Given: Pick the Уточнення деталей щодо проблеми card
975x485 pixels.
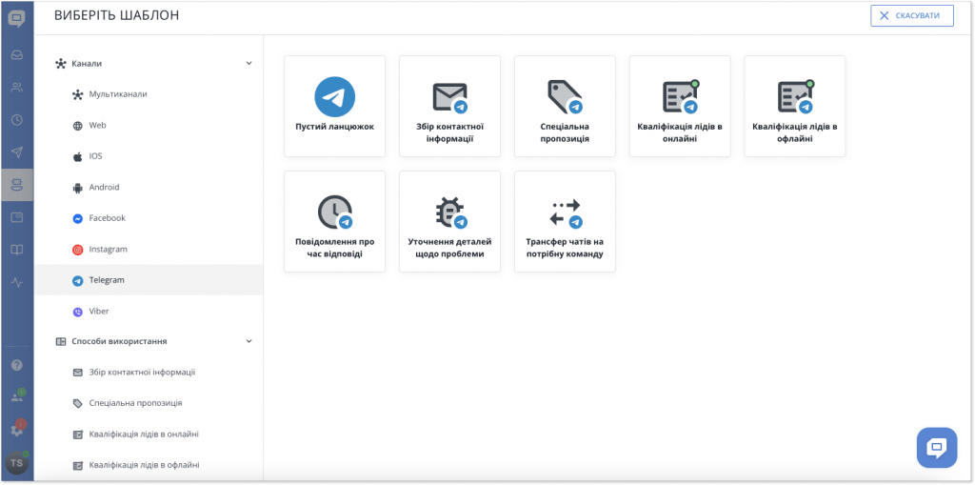Looking at the screenshot, I should (x=449, y=222).
